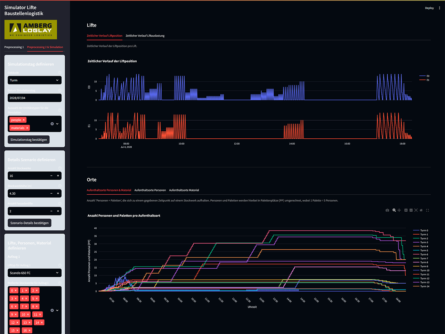
Task: Toggle E0 trace in lift position legend
Action: coord(424,76)
